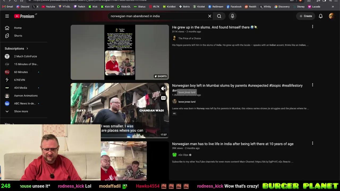Open 'Norwegian man has to live life in India' title
The width and height of the screenshot is (340, 191).
[x=233, y=144]
